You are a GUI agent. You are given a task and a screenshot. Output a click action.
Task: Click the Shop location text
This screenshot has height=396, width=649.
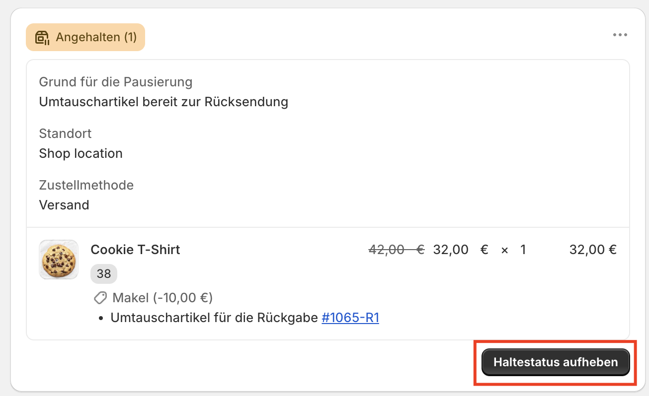[x=81, y=153]
